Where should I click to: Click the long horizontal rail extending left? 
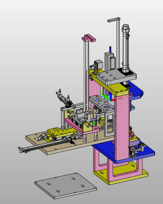point(44,146)
